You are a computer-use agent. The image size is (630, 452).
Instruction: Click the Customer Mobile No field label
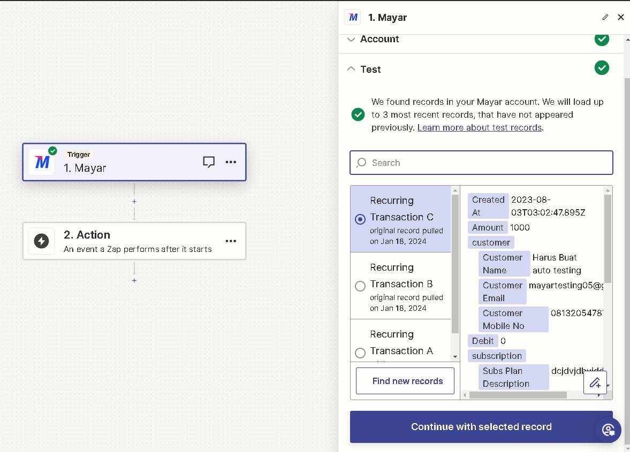click(x=513, y=319)
